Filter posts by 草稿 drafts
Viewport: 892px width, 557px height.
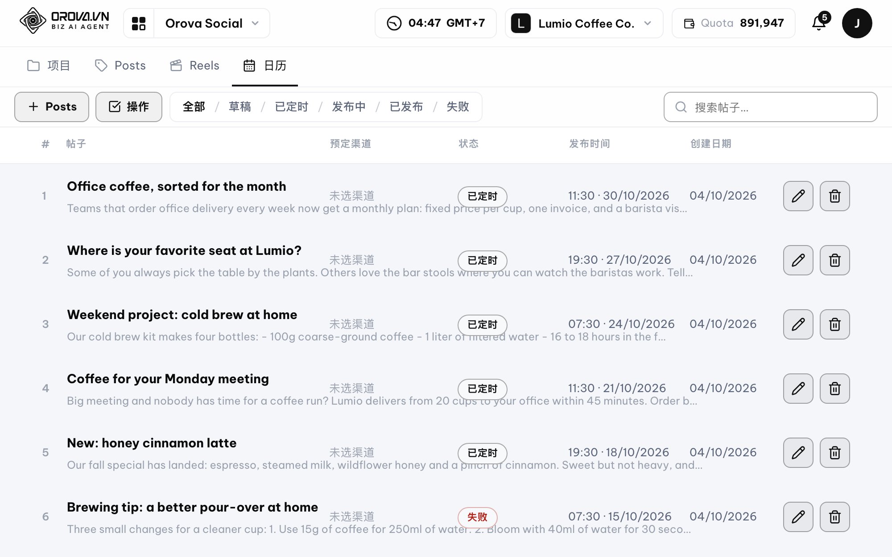(240, 107)
